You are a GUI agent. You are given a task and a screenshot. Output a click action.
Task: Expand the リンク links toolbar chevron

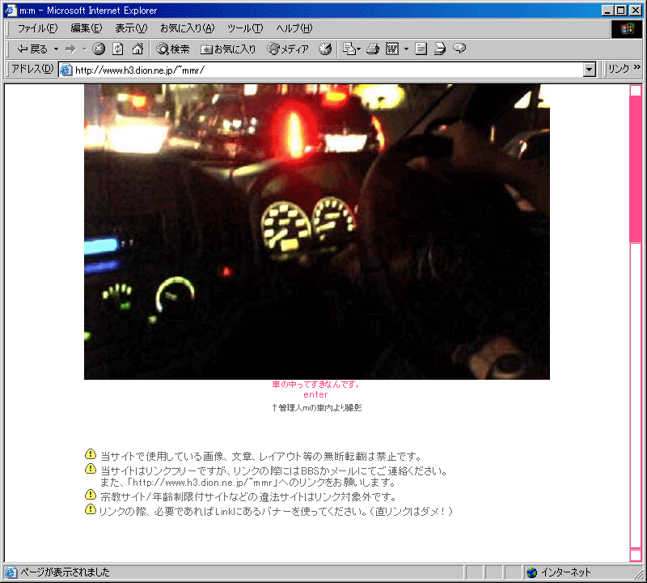coord(636,67)
